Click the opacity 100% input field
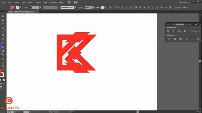Viewport: 202px width, 113px height. tap(88, 8)
